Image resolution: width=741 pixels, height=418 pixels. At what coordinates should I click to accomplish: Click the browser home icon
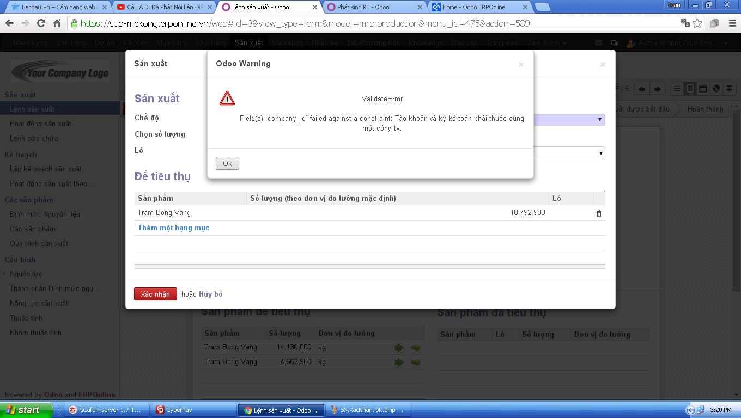click(x=57, y=23)
